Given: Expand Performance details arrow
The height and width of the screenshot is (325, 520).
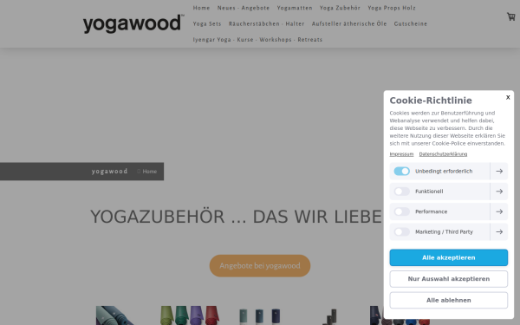Looking at the screenshot, I should pyautogui.click(x=499, y=211).
